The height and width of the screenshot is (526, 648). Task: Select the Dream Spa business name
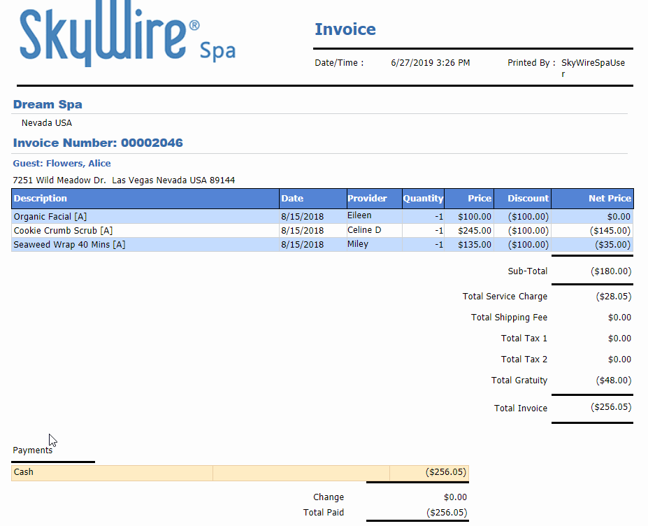point(48,104)
